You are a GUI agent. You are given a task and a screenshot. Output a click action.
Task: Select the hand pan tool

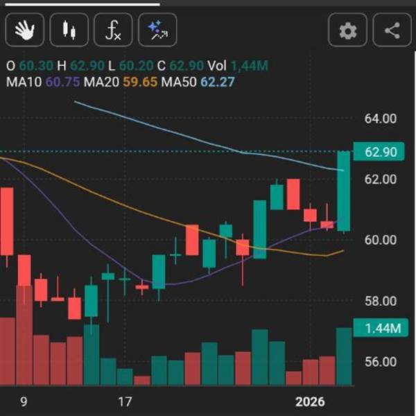pos(25,30)
